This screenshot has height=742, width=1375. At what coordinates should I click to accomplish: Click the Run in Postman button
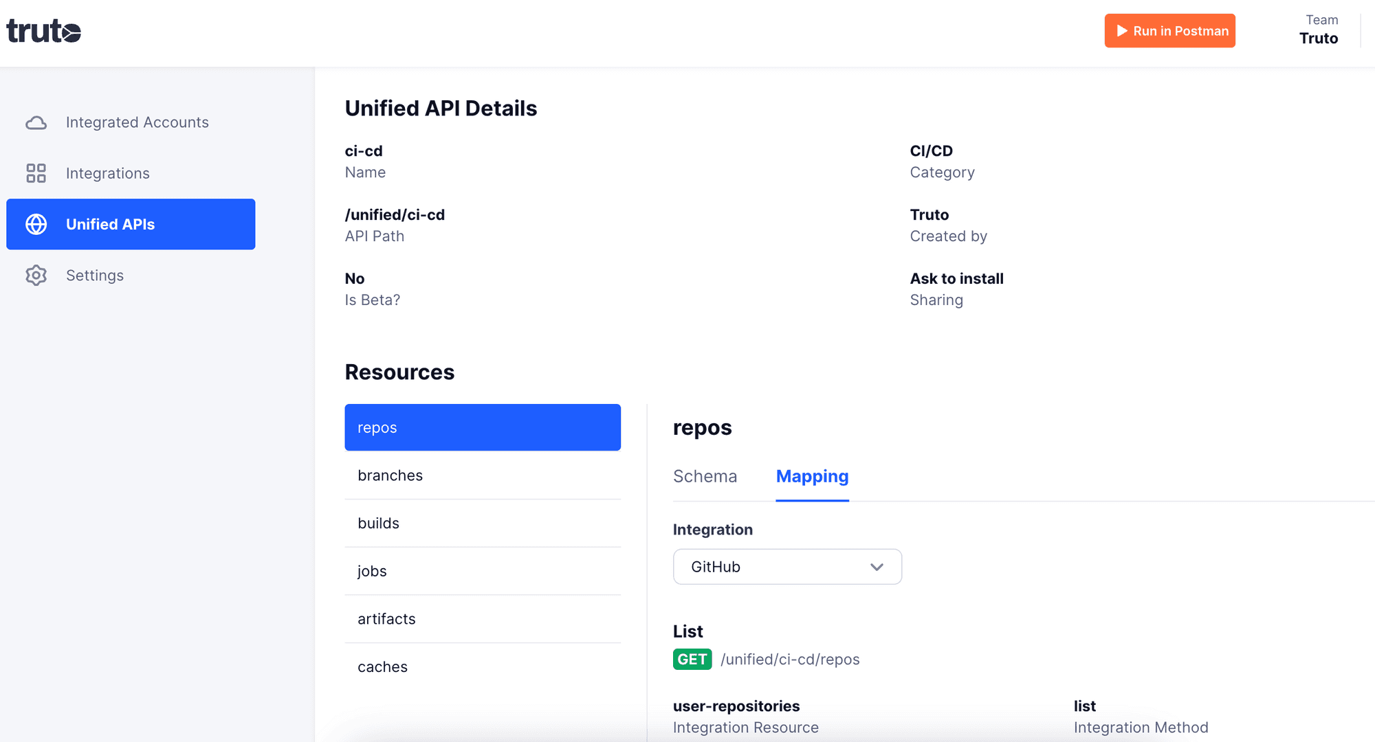(1169, 30)
